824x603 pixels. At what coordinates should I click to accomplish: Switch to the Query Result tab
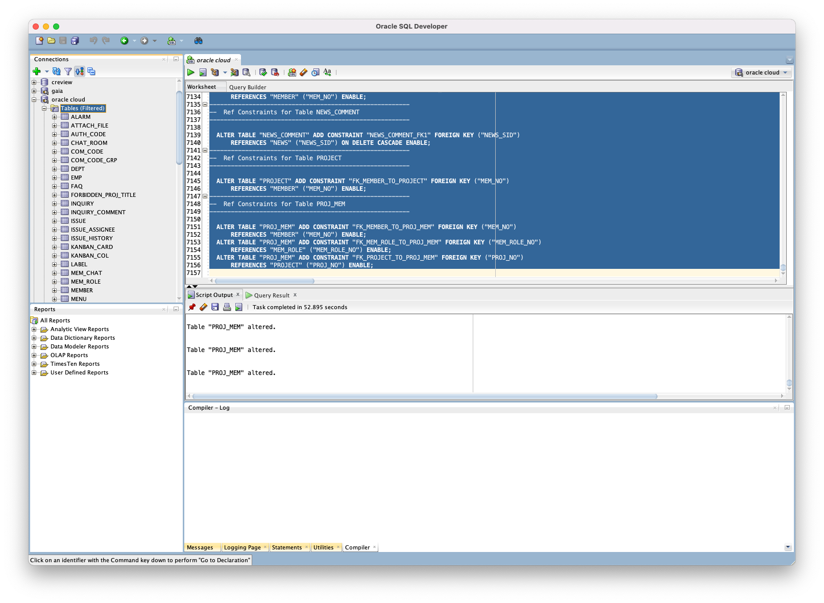click(x=272, y=295)
